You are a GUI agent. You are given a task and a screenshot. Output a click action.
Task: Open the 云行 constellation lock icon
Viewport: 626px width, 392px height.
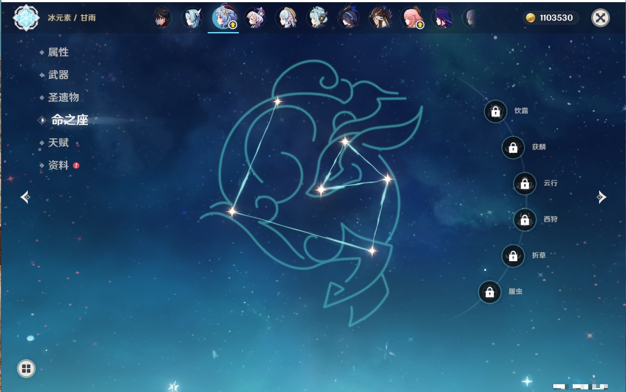coord(525,184)
